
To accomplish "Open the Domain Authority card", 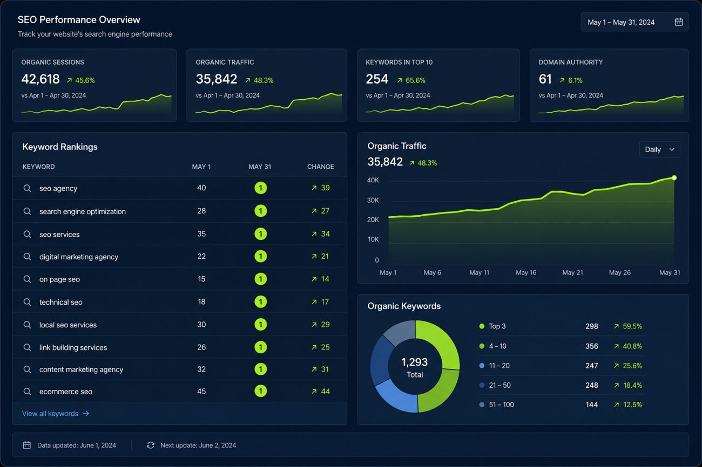I will pyautogui.click(x=609, y=85).
